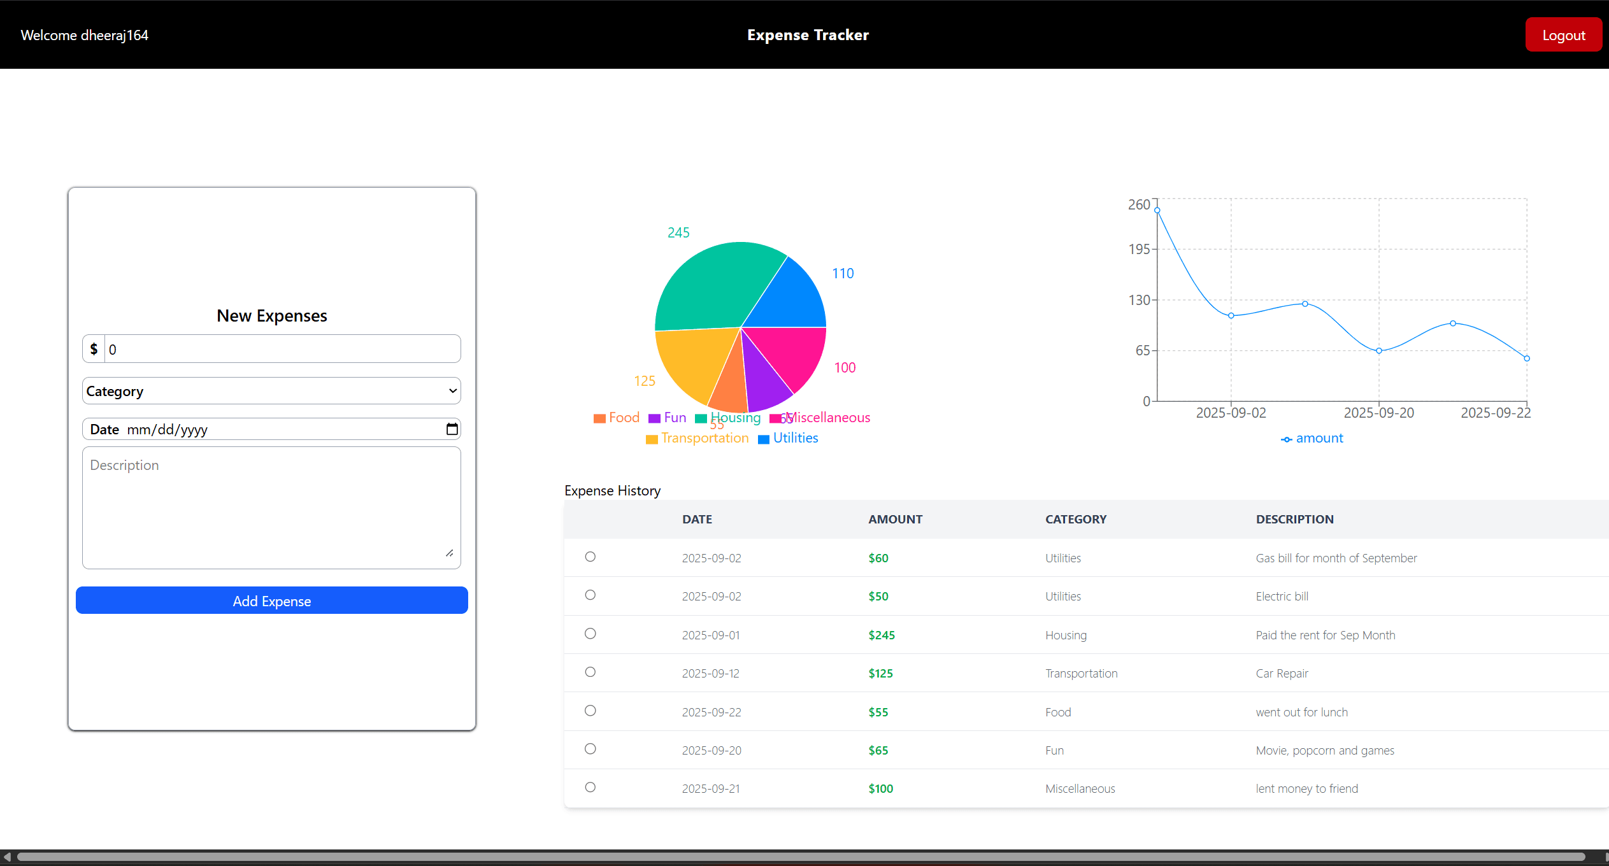1609x866 pixels.
Task: Click the Food legend color marker
Action: pos(599,418)
